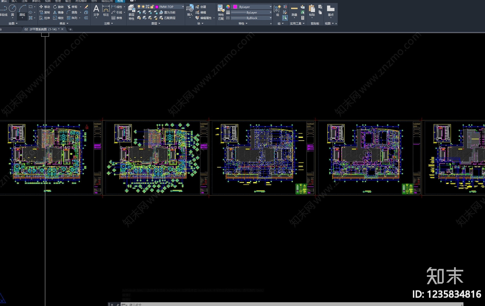
Task: Switch to the 布局 ribbon tab
Action: [x=120, y=1]
